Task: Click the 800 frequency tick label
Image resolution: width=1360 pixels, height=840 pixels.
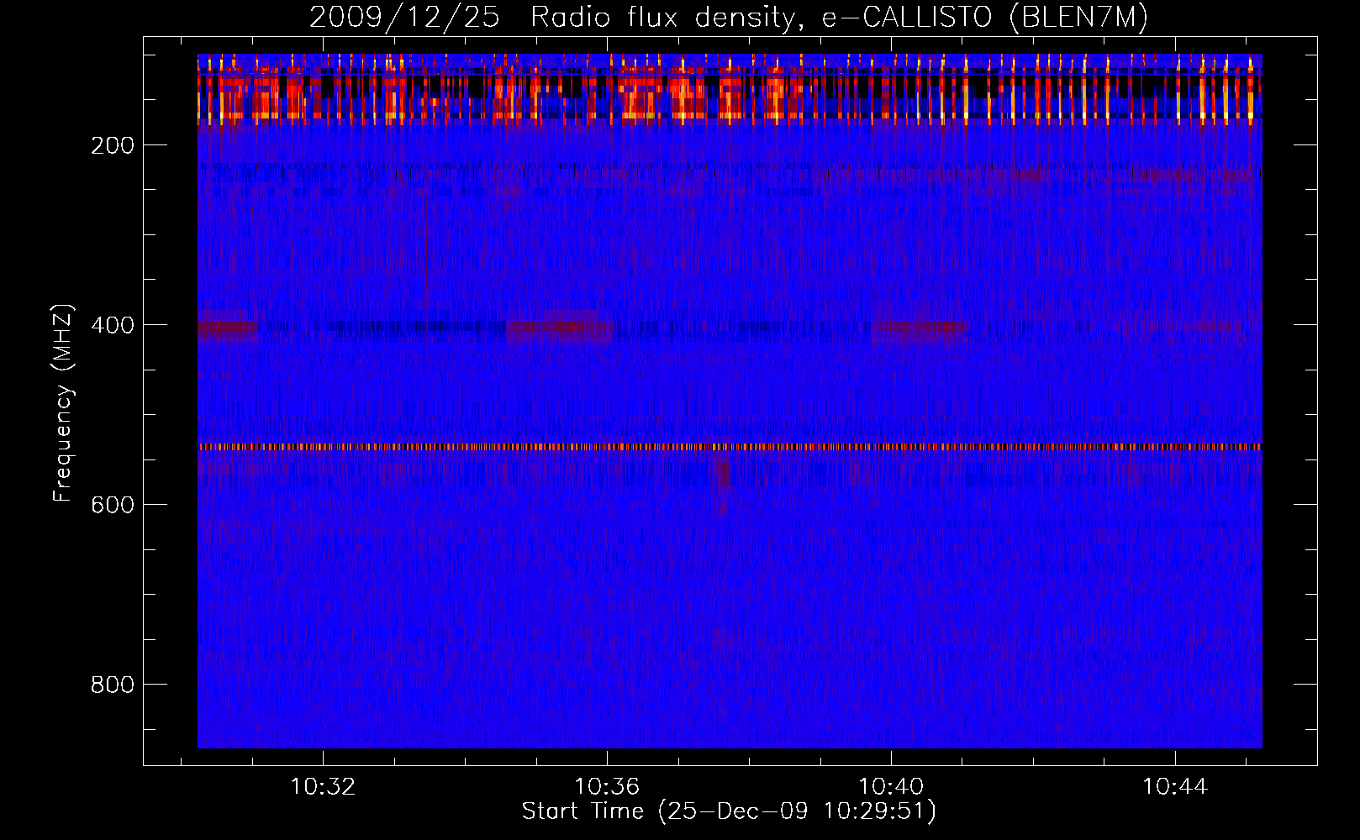Action: pyautogui.click(x=113, y=685)
